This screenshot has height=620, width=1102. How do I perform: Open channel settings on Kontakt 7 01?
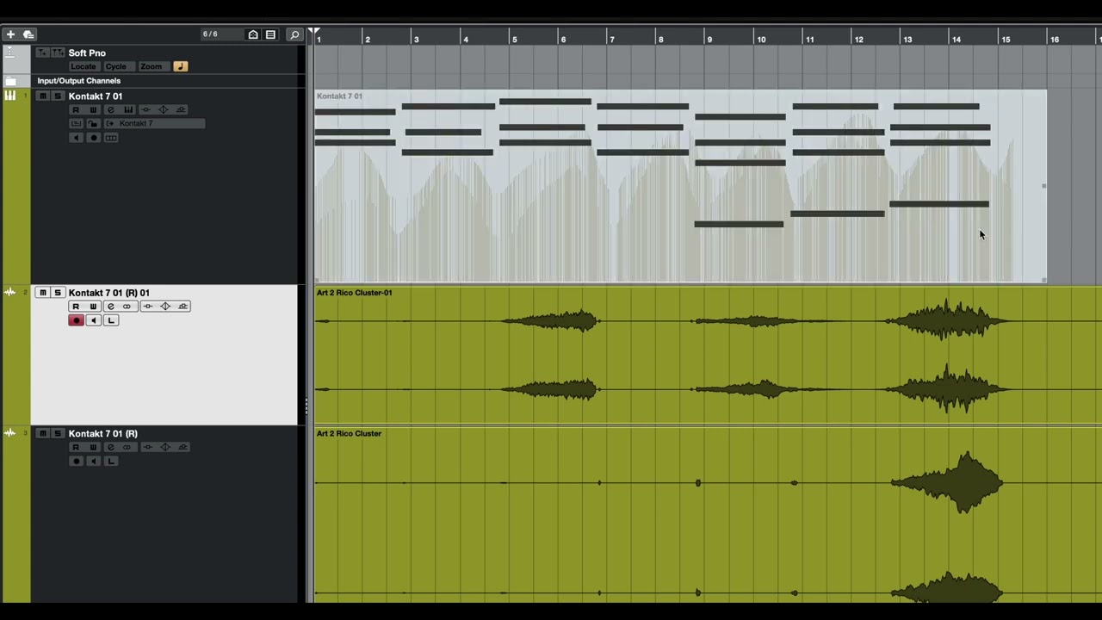tap(111, 110)
